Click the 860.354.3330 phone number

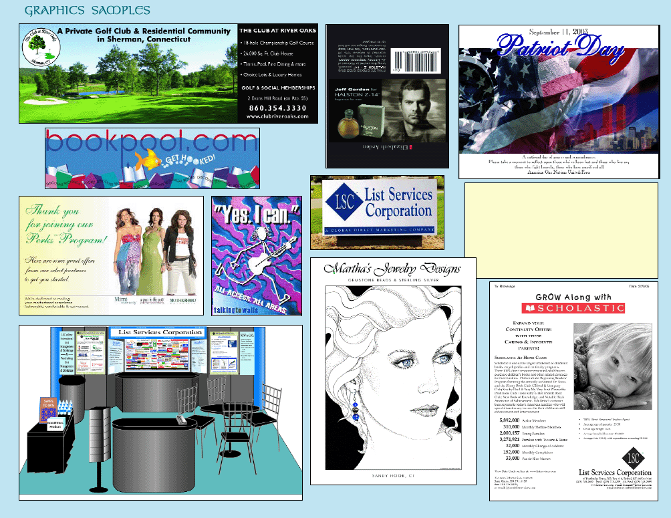coord(277,106)
